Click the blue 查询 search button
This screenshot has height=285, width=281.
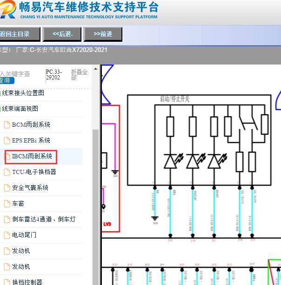pyautogui.click(x=7, y=80)
